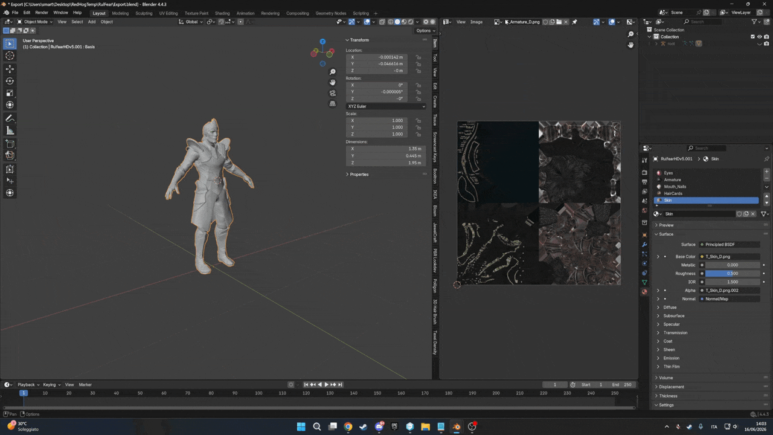773x435 pixels.
Task: Open the Render properties tab icon
Action: [x=644, y=173]
